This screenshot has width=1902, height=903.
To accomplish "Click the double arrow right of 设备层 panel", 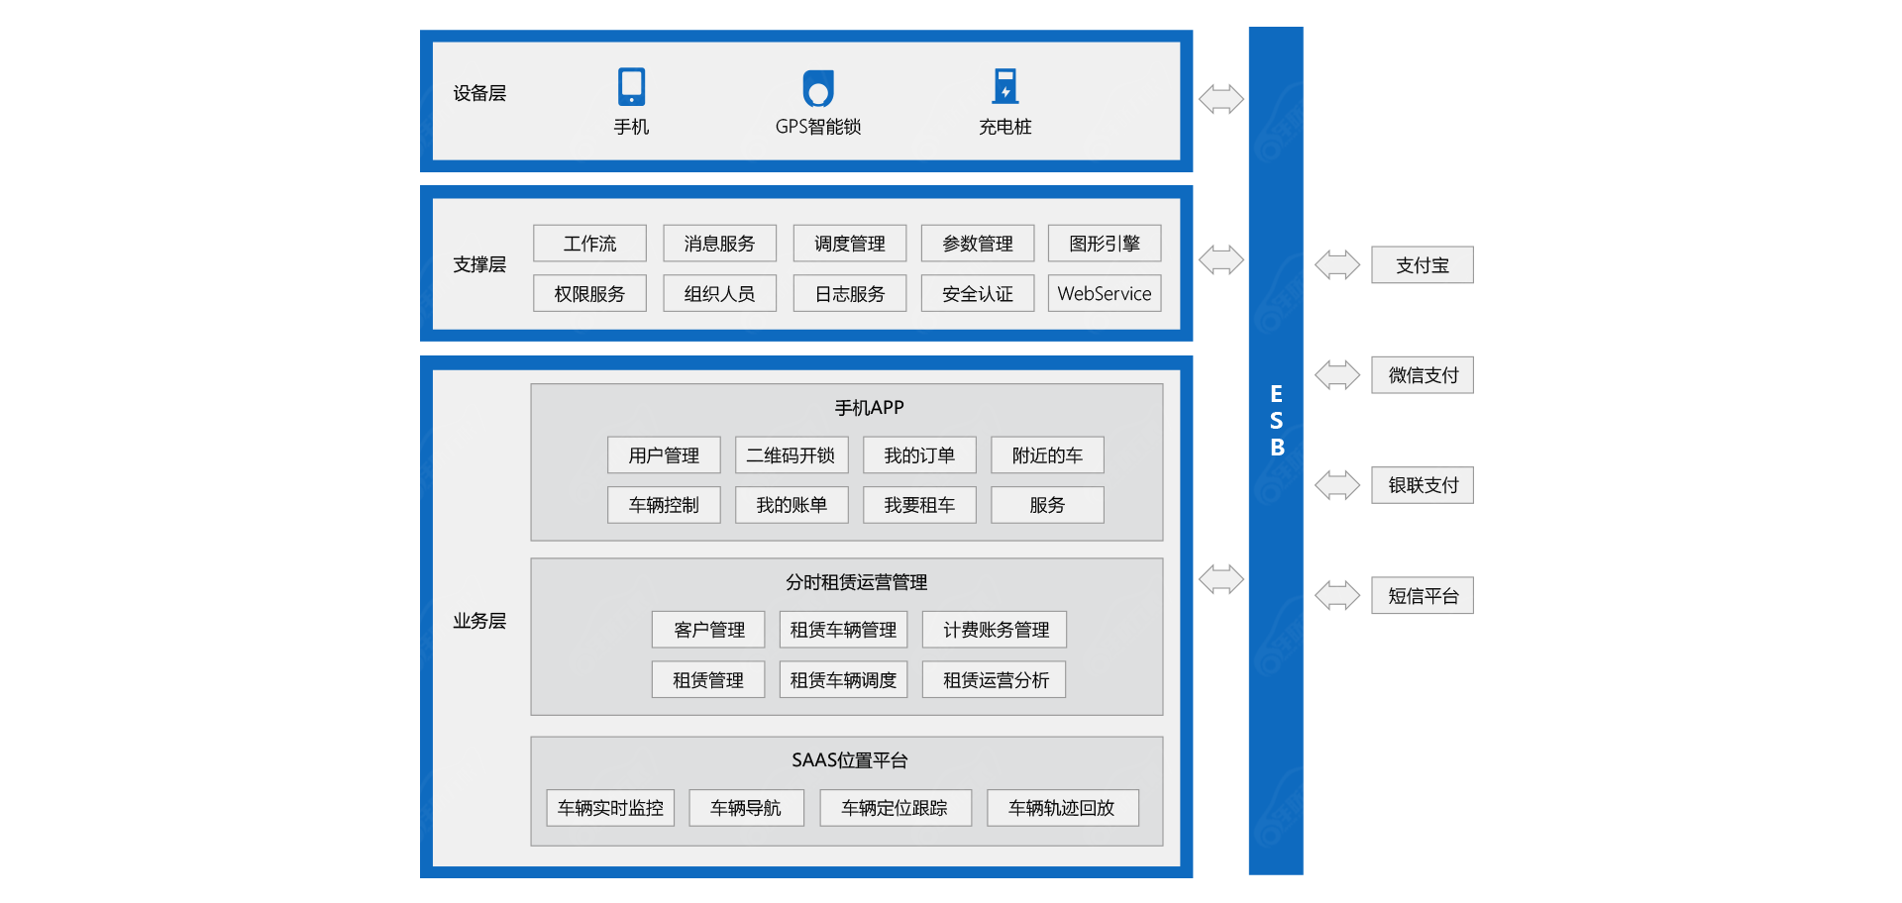I will 1220,99.
